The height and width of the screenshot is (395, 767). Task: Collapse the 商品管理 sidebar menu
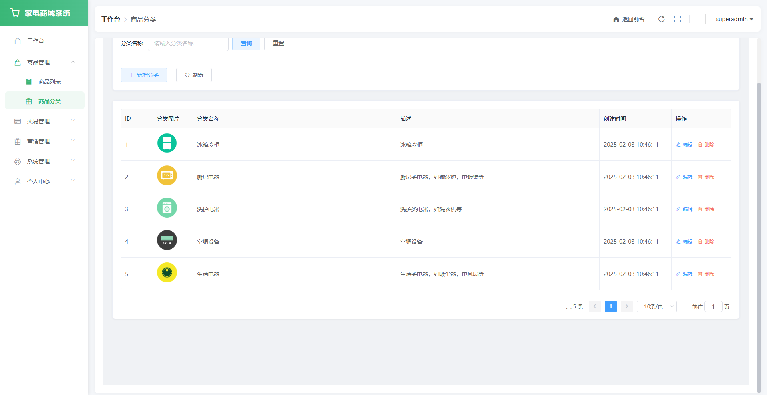coord(44,62)
